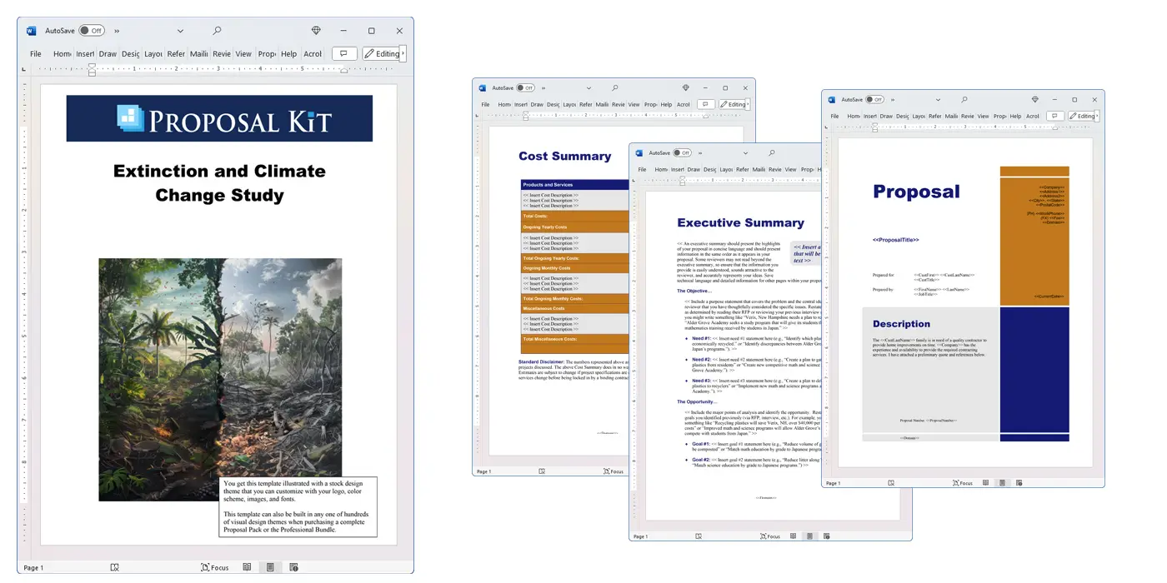1167x583 pixels.
Task: Select Web Layout view in the status bar
Action: point(293,566)
